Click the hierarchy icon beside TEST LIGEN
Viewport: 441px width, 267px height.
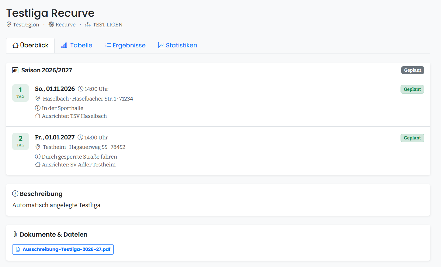tap(88, 25)
